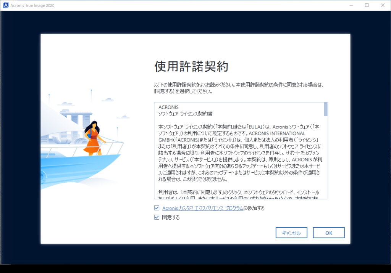Screen dimensions: 391x273
Task: Confirm the license with the OK button
Action: click(x=329, y=233)
